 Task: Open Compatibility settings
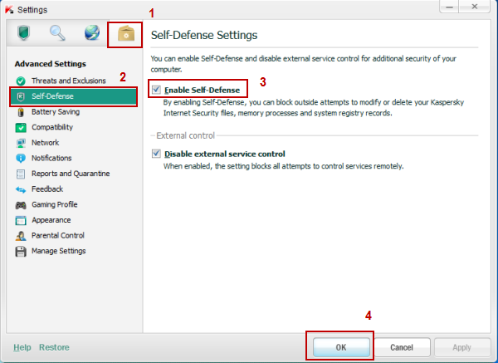click(52, 127)
